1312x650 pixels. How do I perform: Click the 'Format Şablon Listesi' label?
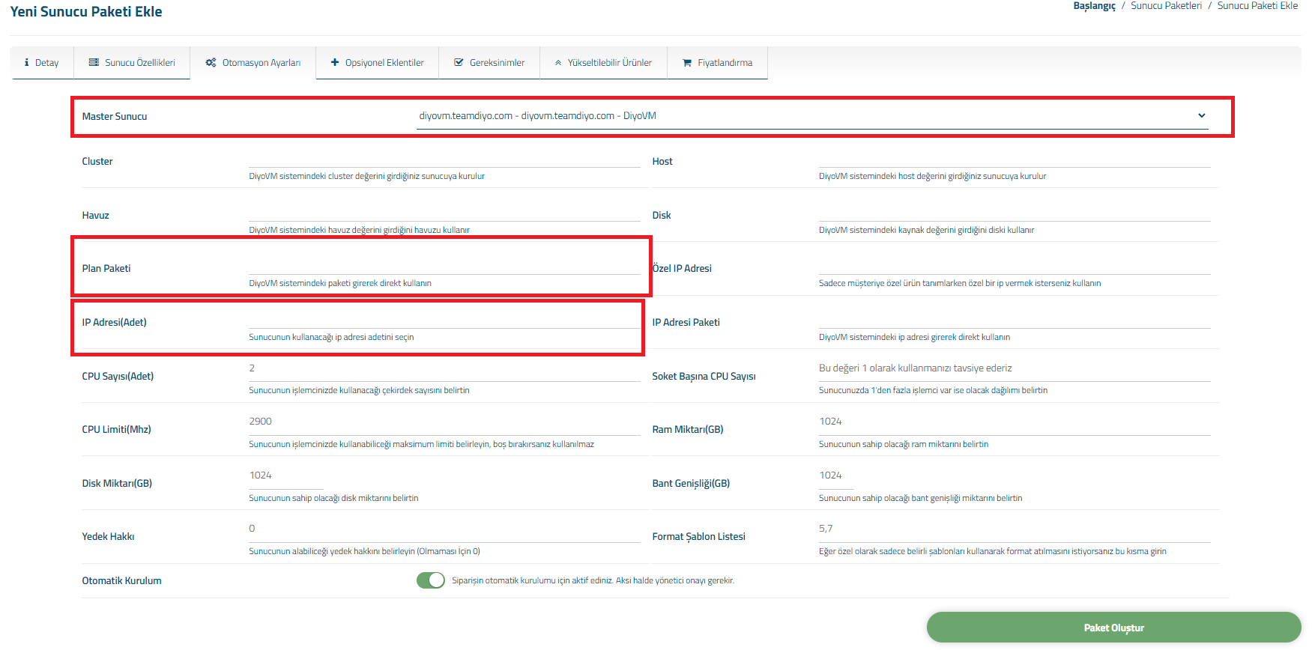(x=698, y=537)
